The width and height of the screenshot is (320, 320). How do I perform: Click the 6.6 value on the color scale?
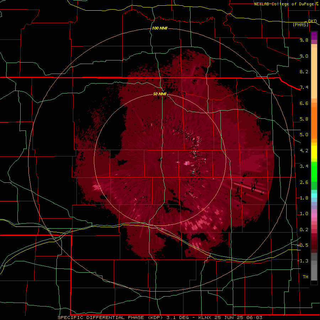[x=304, y=103]
